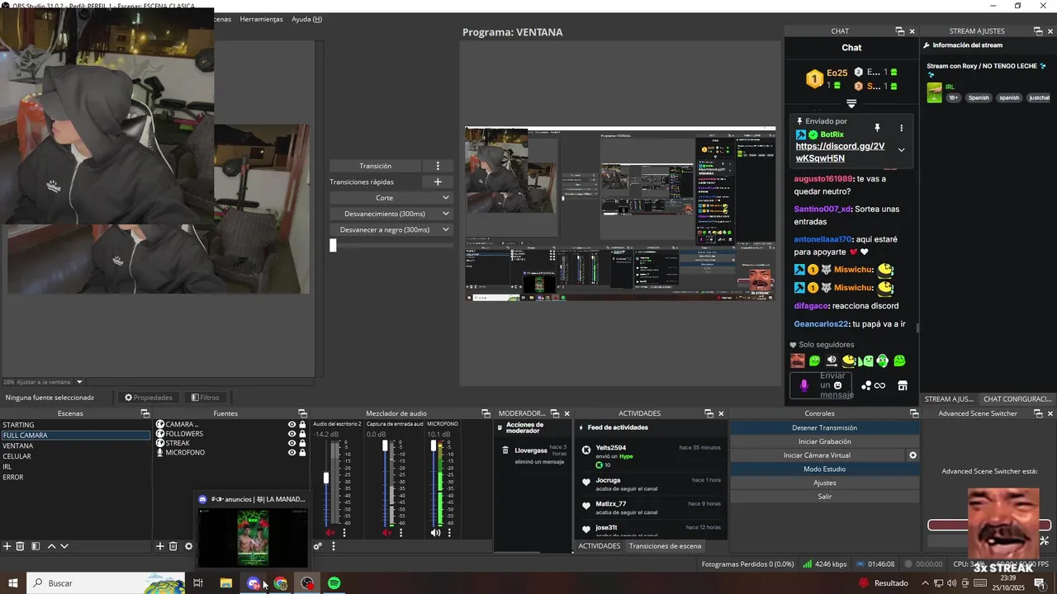The height and width of the screenshot is (594, 1057).
Task: Open Herramientas menu
Action: [x=261, y=19]
